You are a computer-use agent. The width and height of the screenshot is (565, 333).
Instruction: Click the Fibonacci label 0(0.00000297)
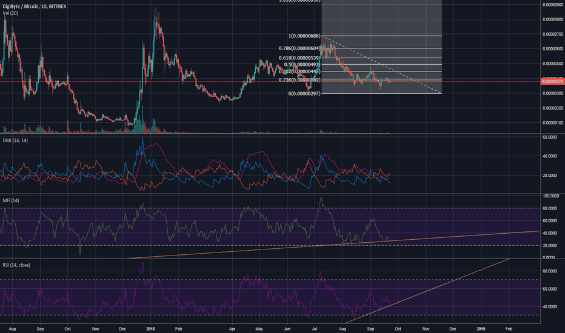(304, 94)
